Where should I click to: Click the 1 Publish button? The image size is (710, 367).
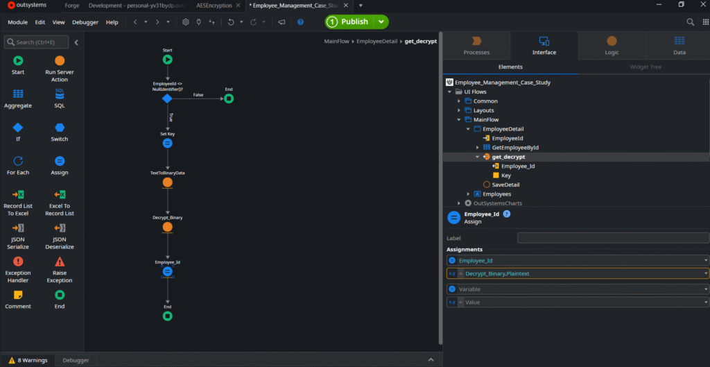tap(349, 22)
